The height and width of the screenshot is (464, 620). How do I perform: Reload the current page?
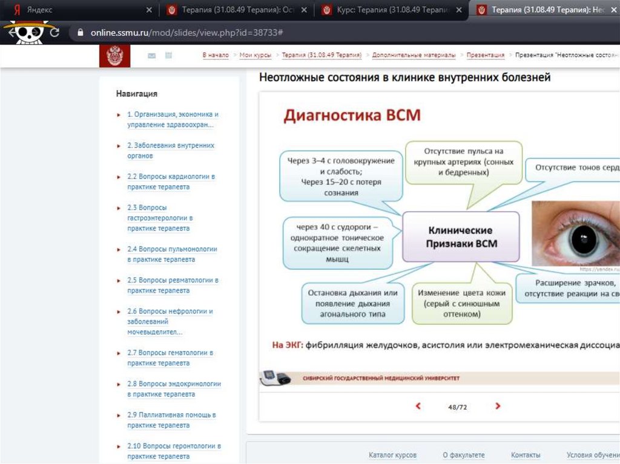(54, 33)
